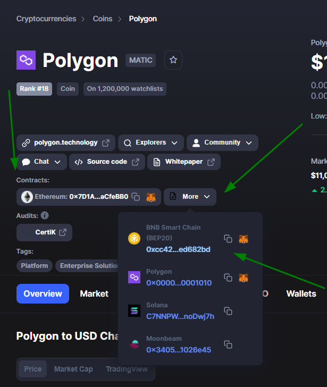Expand the Community dropdown
This screenshot has width=327, height=387.
222,142
